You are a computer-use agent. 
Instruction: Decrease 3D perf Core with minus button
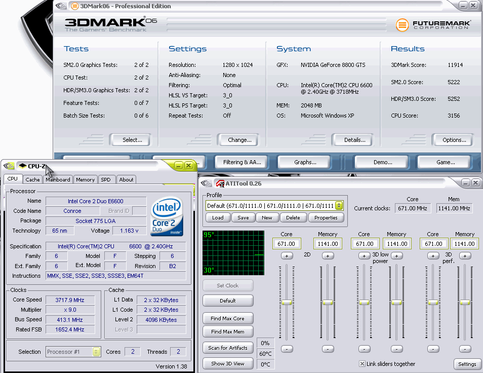[x=433, y=349]
